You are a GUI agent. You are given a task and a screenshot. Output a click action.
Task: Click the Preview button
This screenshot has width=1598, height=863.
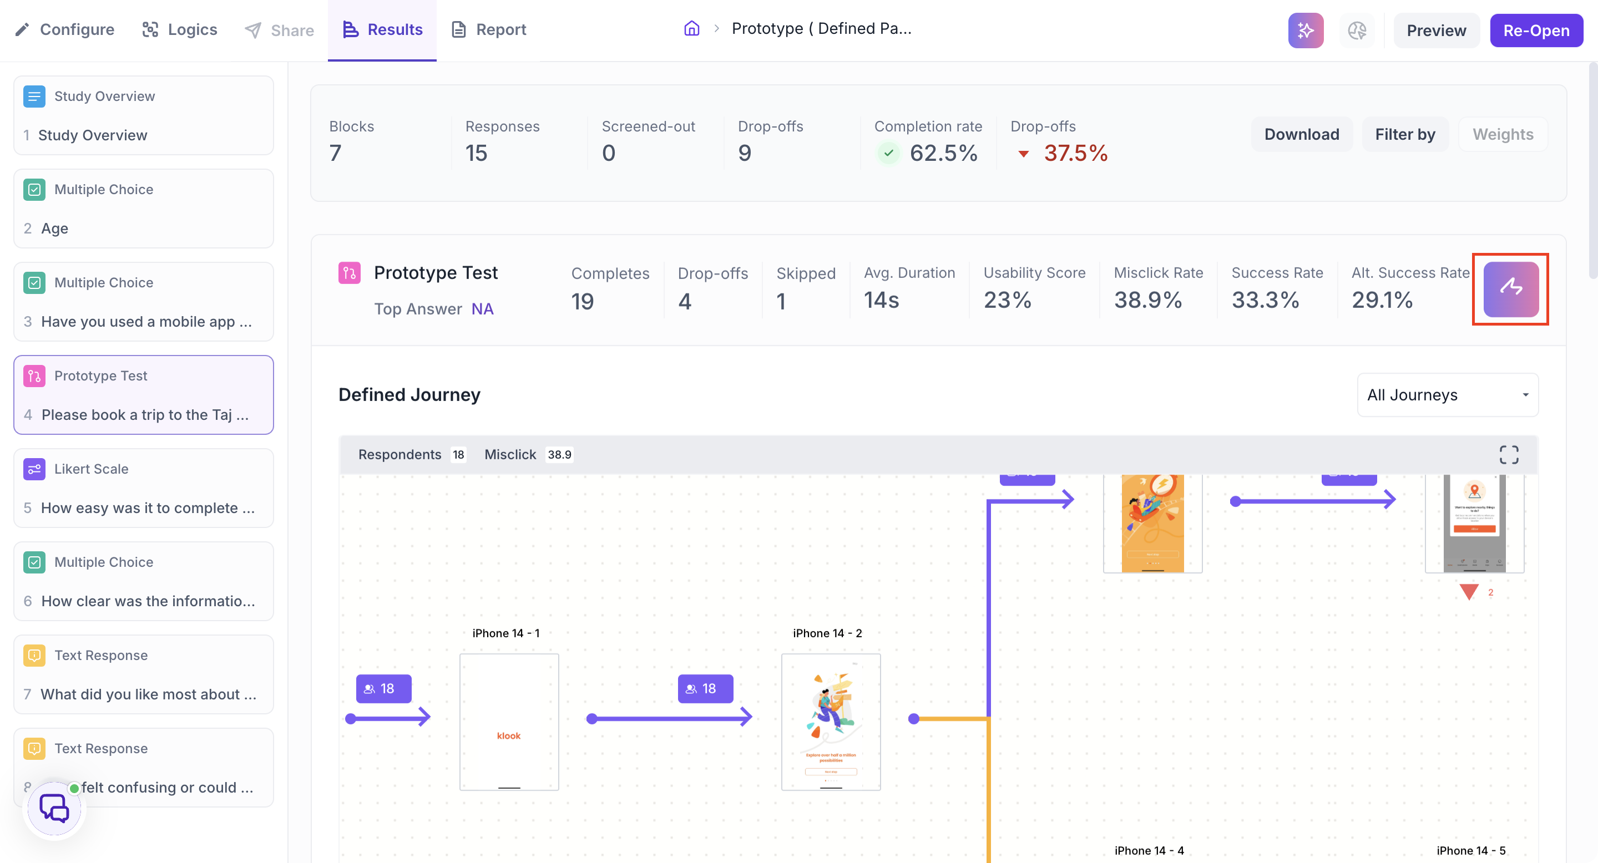coord(1436,31)
